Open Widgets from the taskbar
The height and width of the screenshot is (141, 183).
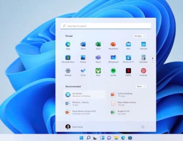[102, 138]
